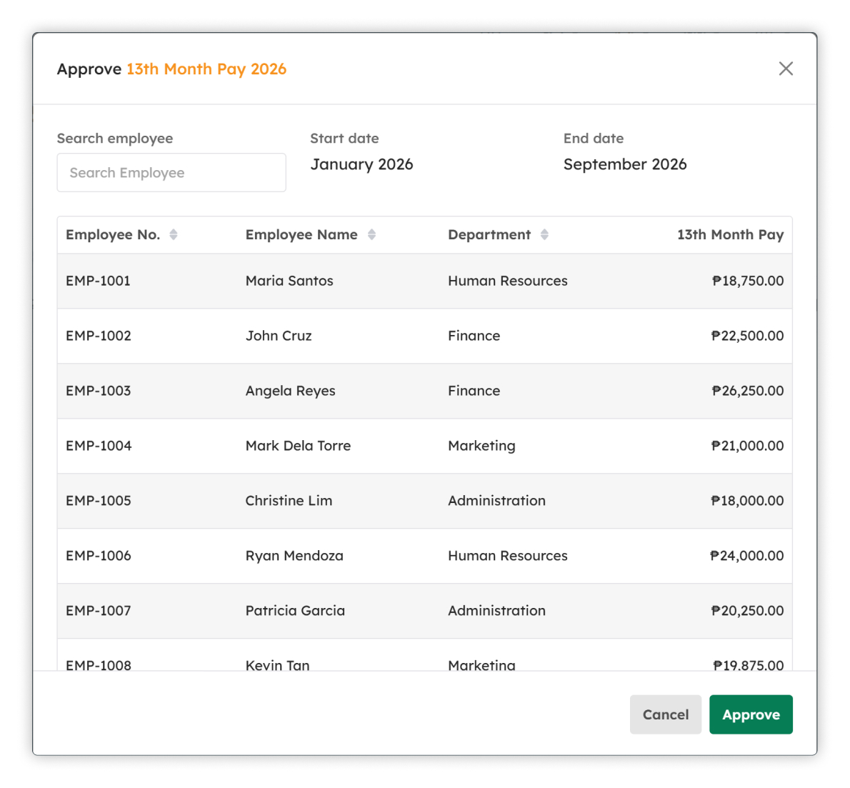Select John Cruz's Finance department cell
850x788 pixels.
[x=474, y=336]
